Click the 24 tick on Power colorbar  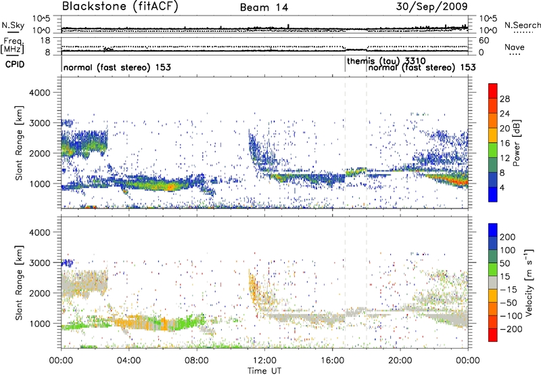[x=504, y=114]
